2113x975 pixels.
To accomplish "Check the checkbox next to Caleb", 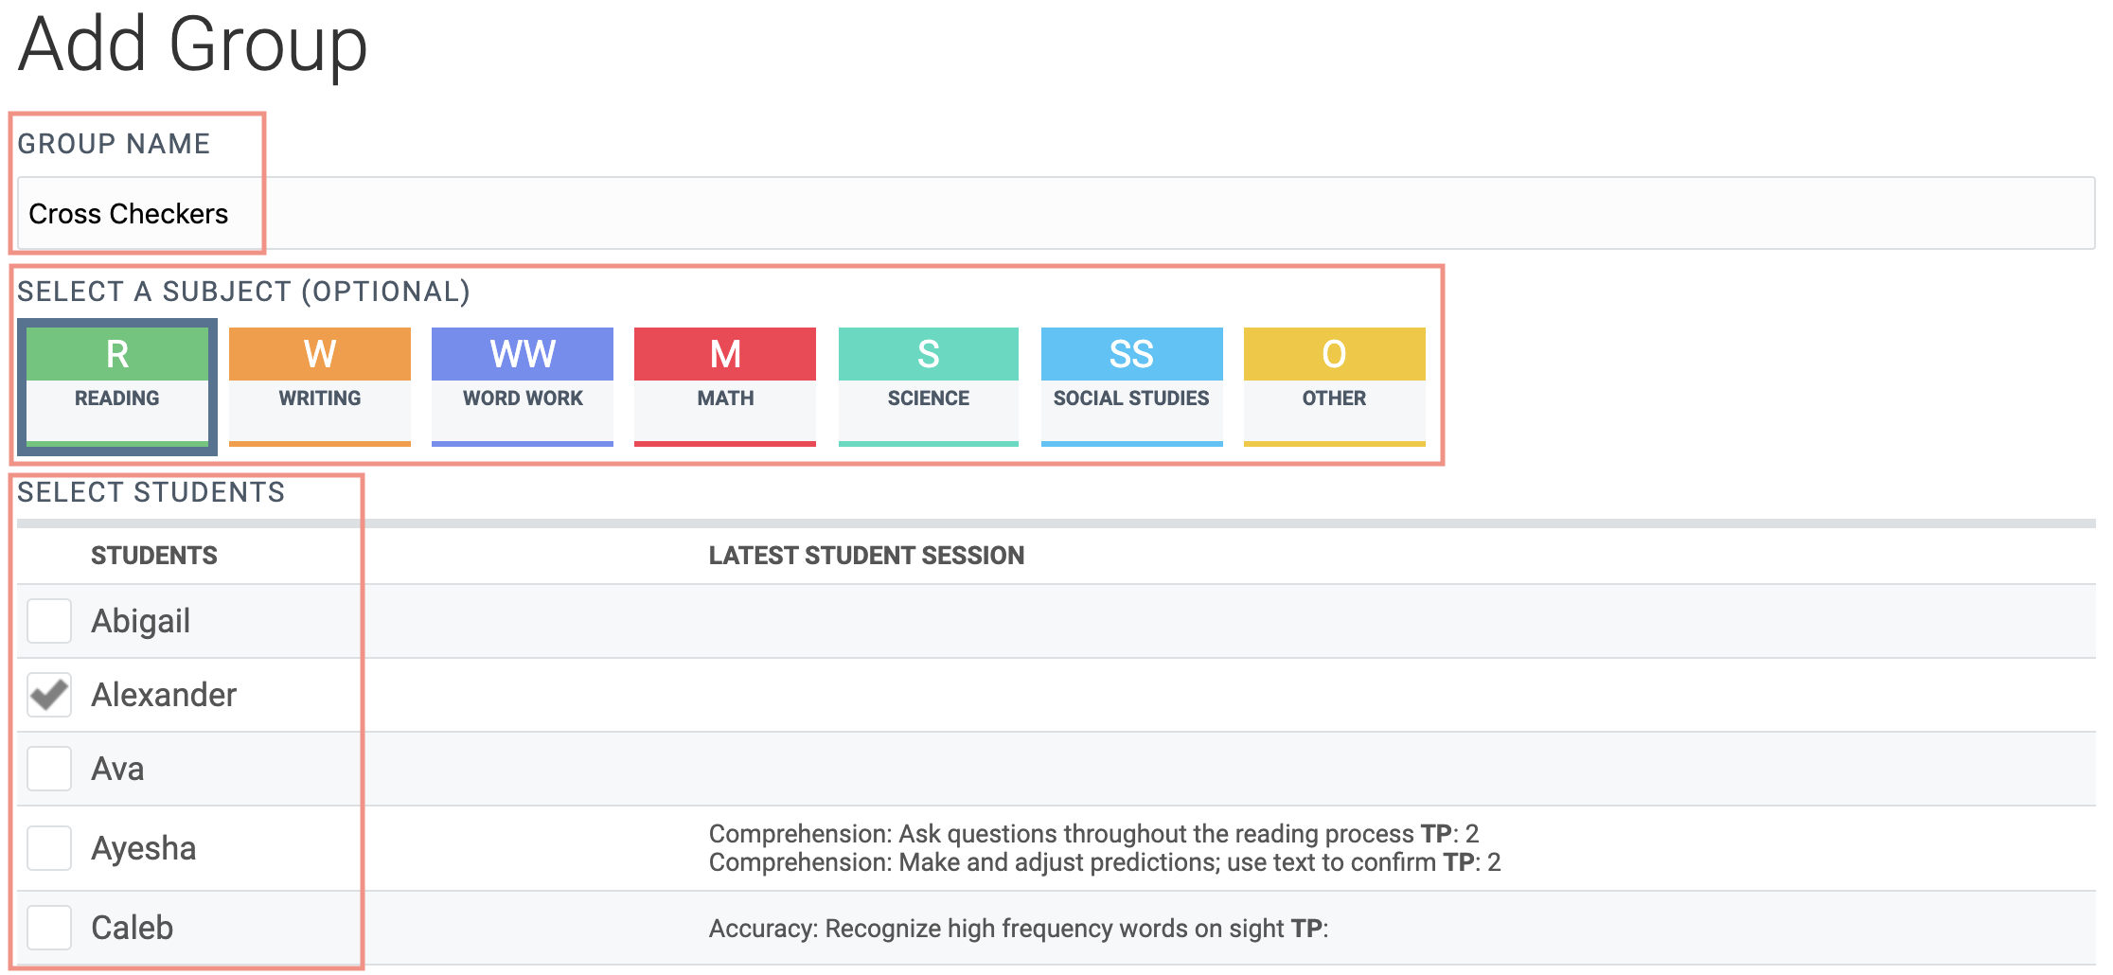I will pos(49,929).
